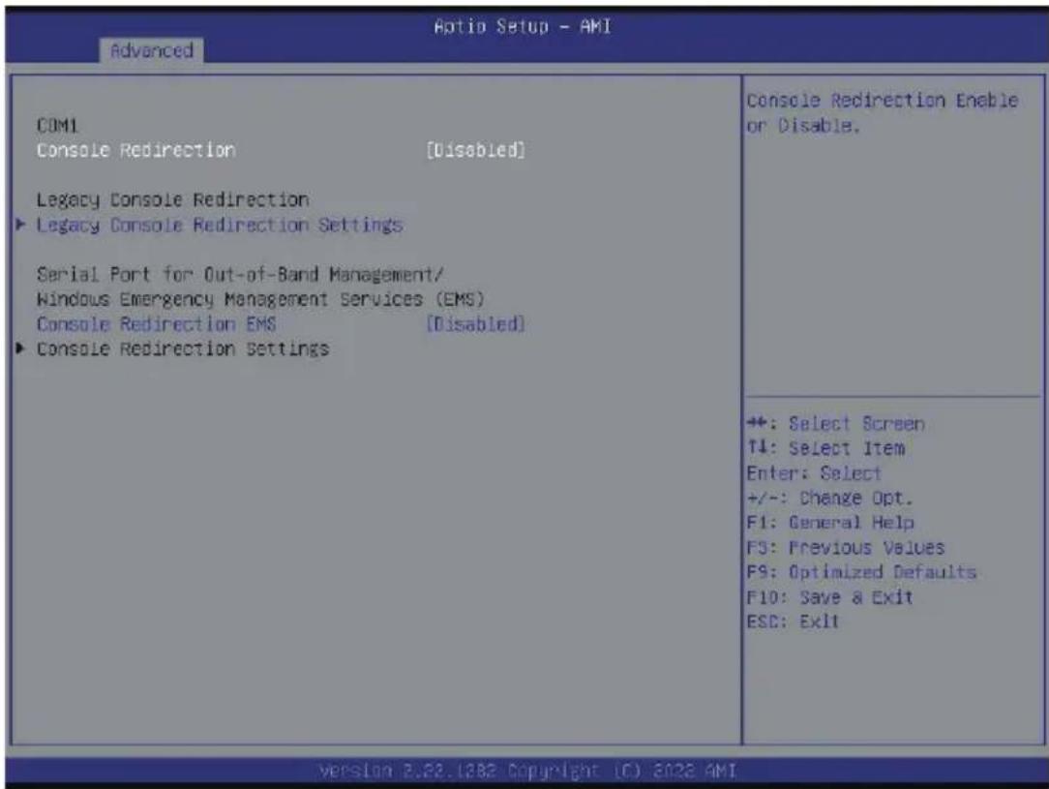Viewport: 1049px width, 789px height.
Task: Click arrow beside Legacy Console Redirection Settings
Action: point(21,225)
